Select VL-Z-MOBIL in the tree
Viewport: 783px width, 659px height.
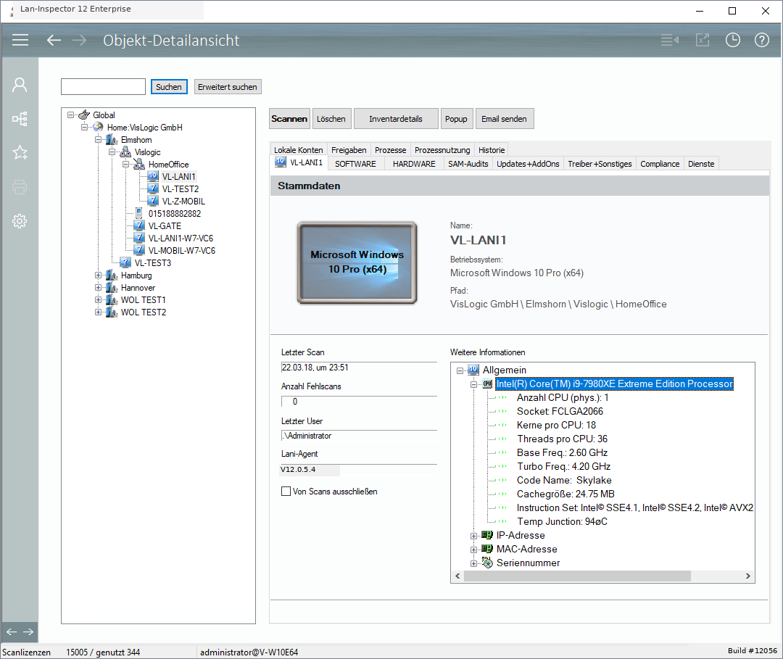(183, 202)
